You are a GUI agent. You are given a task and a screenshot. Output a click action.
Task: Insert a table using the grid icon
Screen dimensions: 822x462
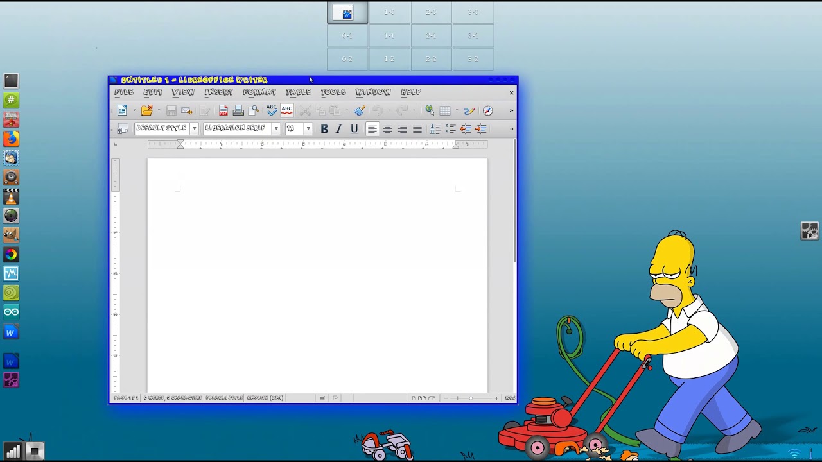445,110
